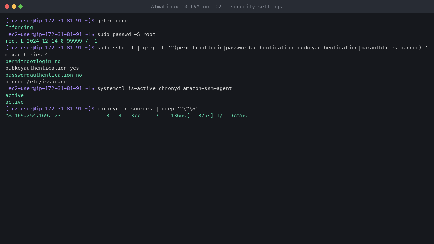Click the "passwordauthentication no" output line
Image resolution: width=434 pixels, height=244 pixels.
coord(44,75)
